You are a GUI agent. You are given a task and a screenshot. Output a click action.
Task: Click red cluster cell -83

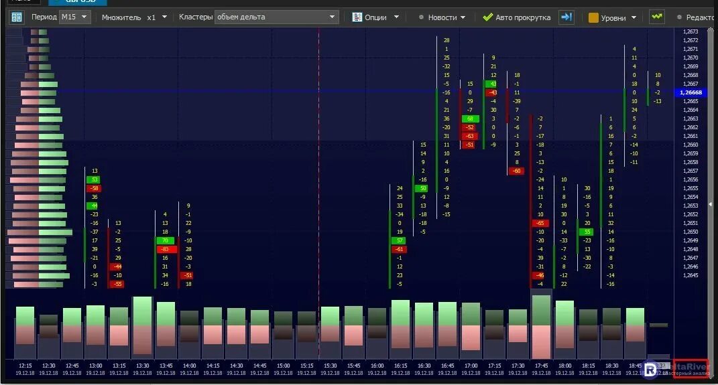(x=166, y=249)
